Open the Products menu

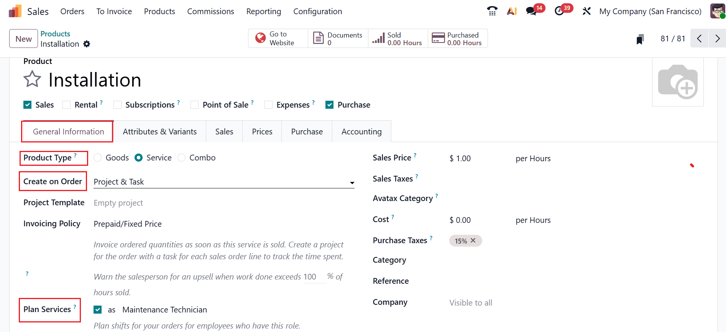tap(159, 11)
